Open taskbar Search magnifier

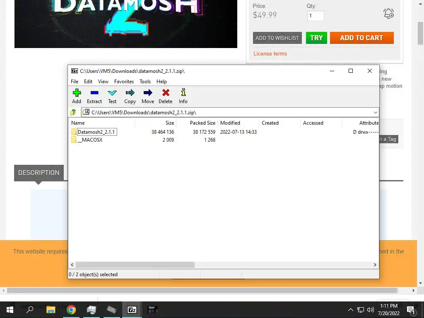click(30, 309)
